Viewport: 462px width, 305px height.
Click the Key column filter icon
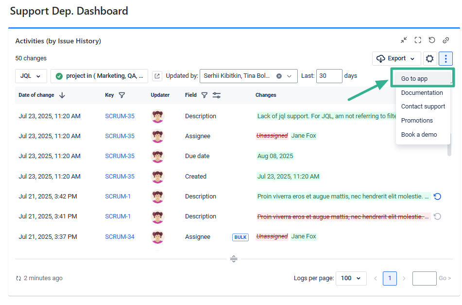(122, 95)
